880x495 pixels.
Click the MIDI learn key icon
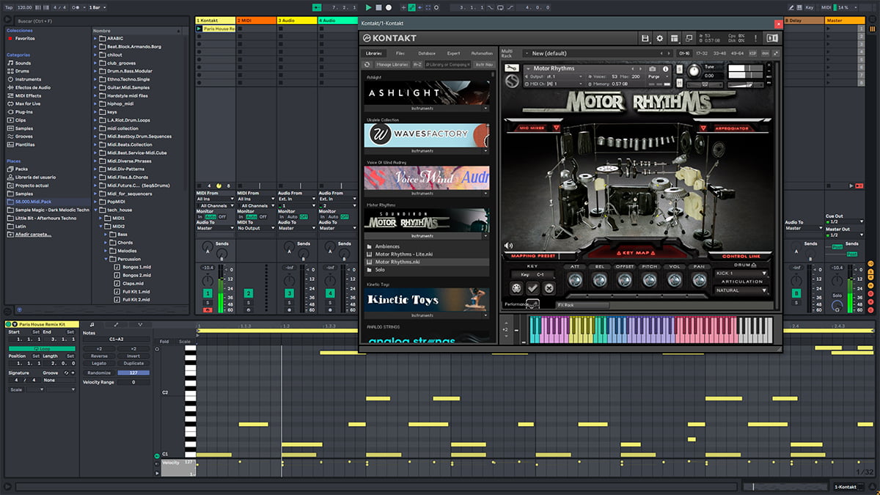coord(516,288)
